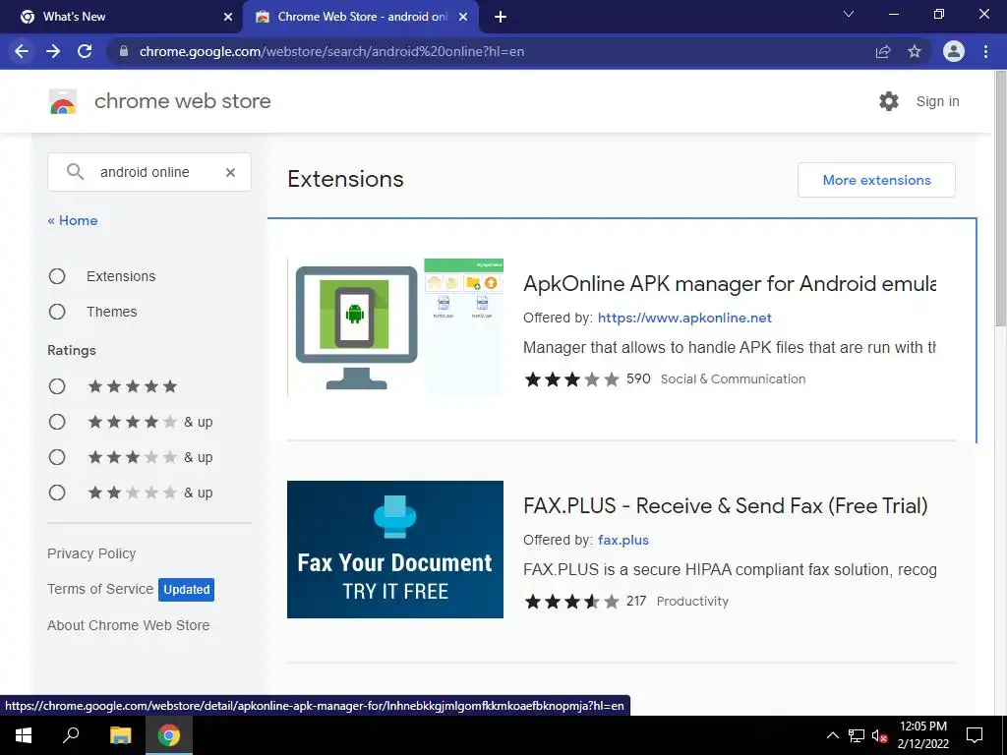The width and height of the screenshot is (1007, 755).
Task: Click the Sign in link
Action: 937,101
